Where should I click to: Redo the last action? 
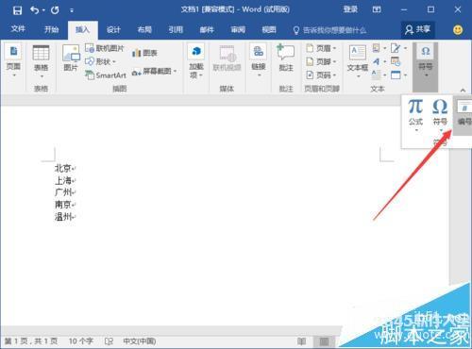(55, 10)
